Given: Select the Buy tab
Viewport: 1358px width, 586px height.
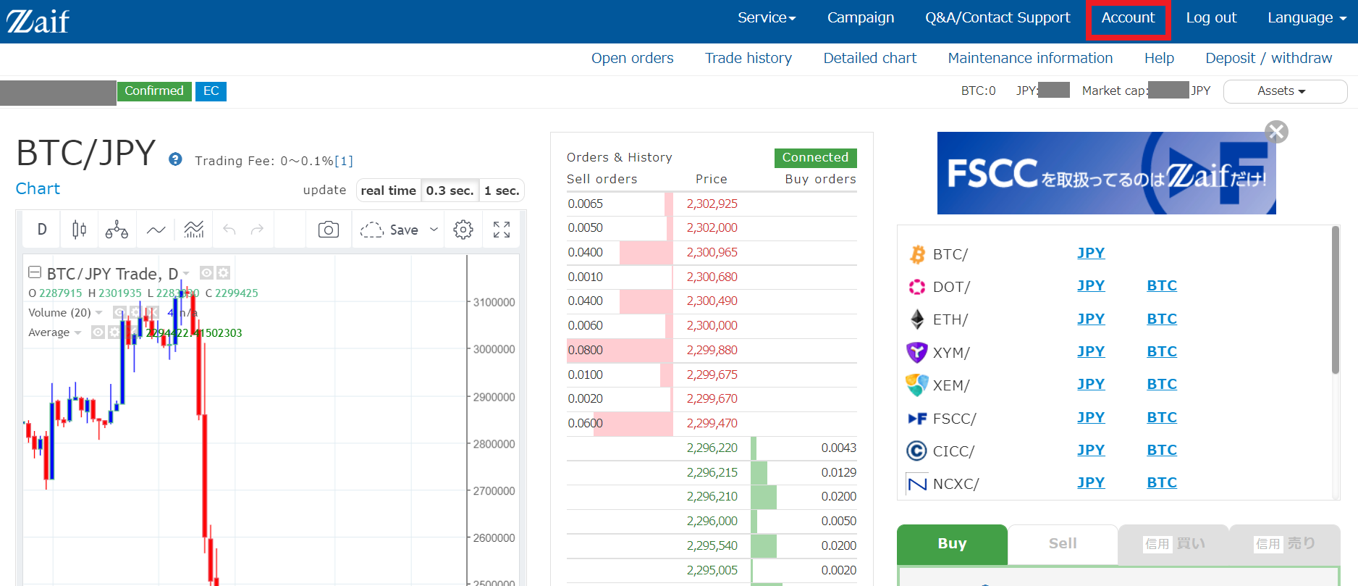Looking at the screenshot, I should click(x=952, y=544).
